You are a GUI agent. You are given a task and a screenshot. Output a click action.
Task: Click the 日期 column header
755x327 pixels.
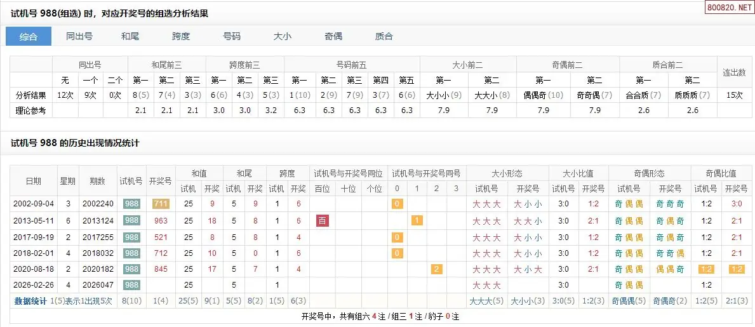[34, 181]
